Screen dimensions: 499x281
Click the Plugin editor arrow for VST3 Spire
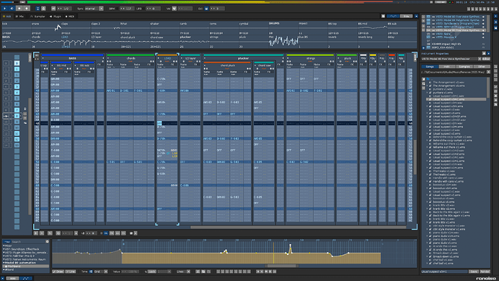tap(483, 34)
